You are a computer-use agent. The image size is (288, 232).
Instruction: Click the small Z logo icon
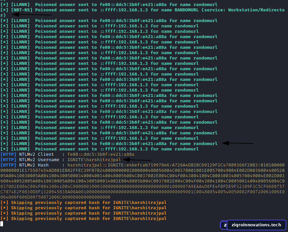tap(224, 225)
